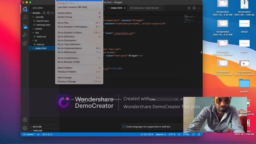Split the editor to the right
The height and width of the screenshot is (144, 256).
(194, 8)
